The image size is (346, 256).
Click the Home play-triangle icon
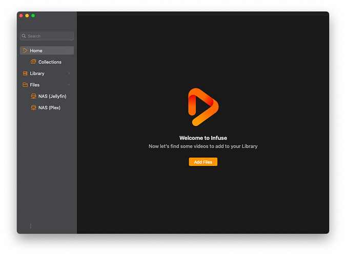[25, 51]
